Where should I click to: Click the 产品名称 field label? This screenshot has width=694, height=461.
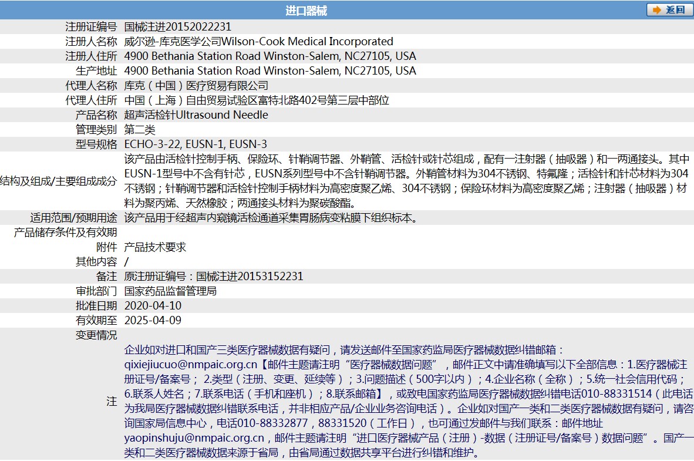96,115
